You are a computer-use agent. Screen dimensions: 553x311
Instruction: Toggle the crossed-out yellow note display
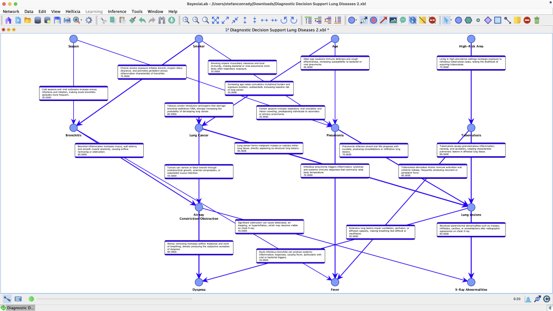(x=423, y=20)
